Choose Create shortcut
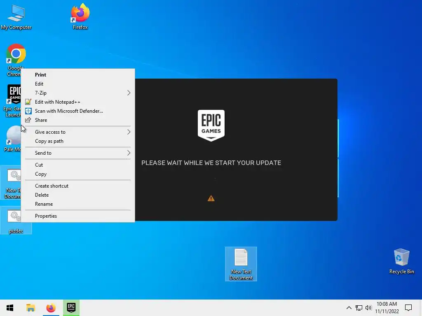Image resolution: width=422 pixels, height=316 pixels. (x=78, y=186)
